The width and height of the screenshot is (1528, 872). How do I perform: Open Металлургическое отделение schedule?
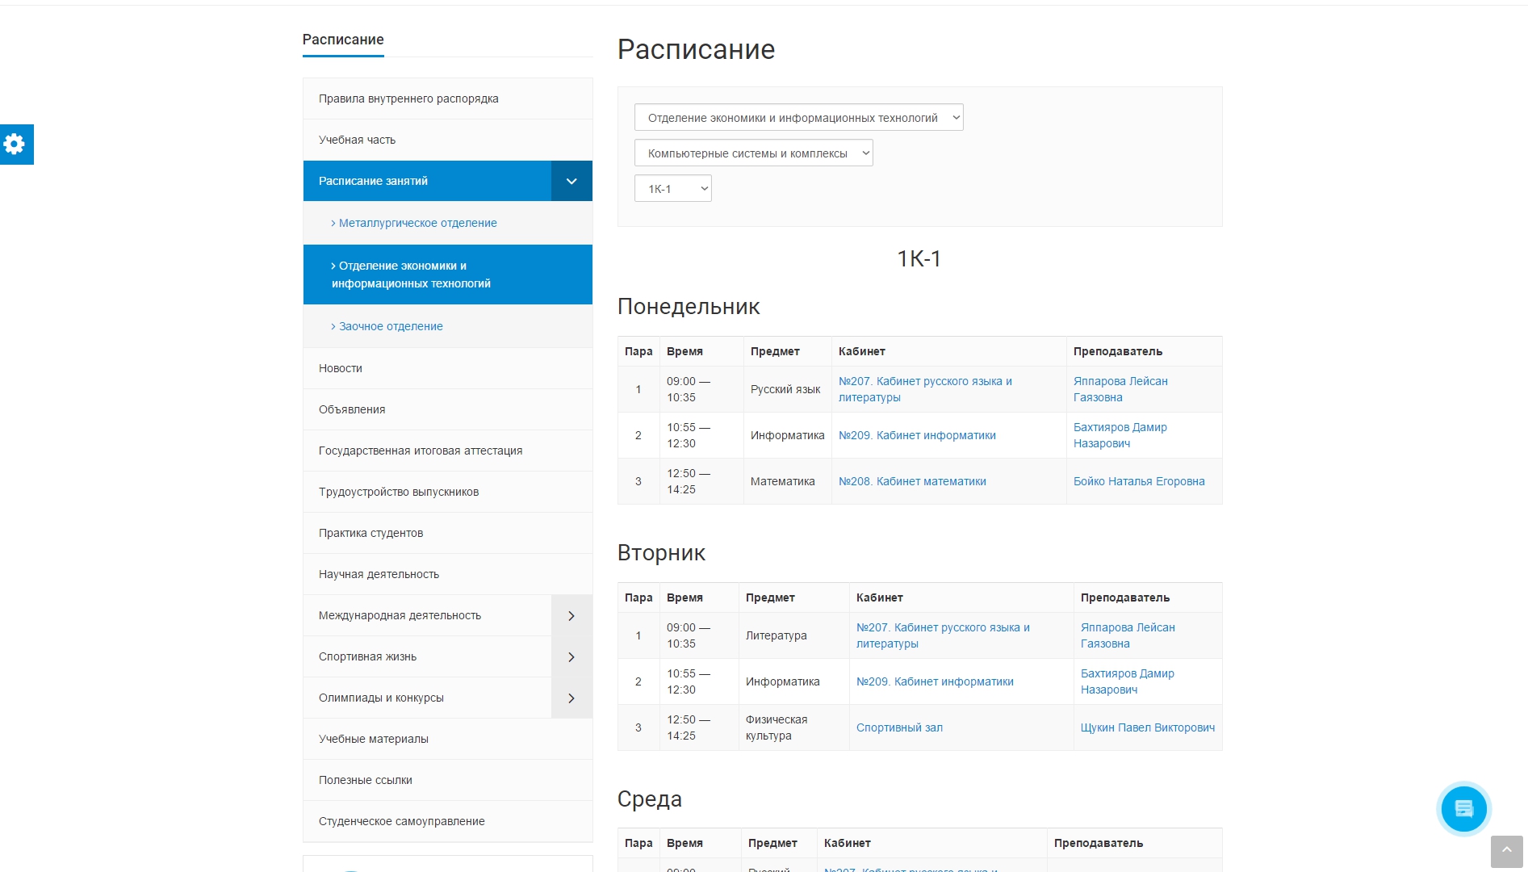pyautogui.click(x=417, y=224)
